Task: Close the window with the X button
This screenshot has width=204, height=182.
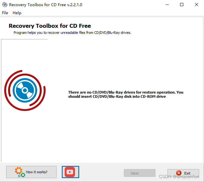Action: (x=197, y=5)
